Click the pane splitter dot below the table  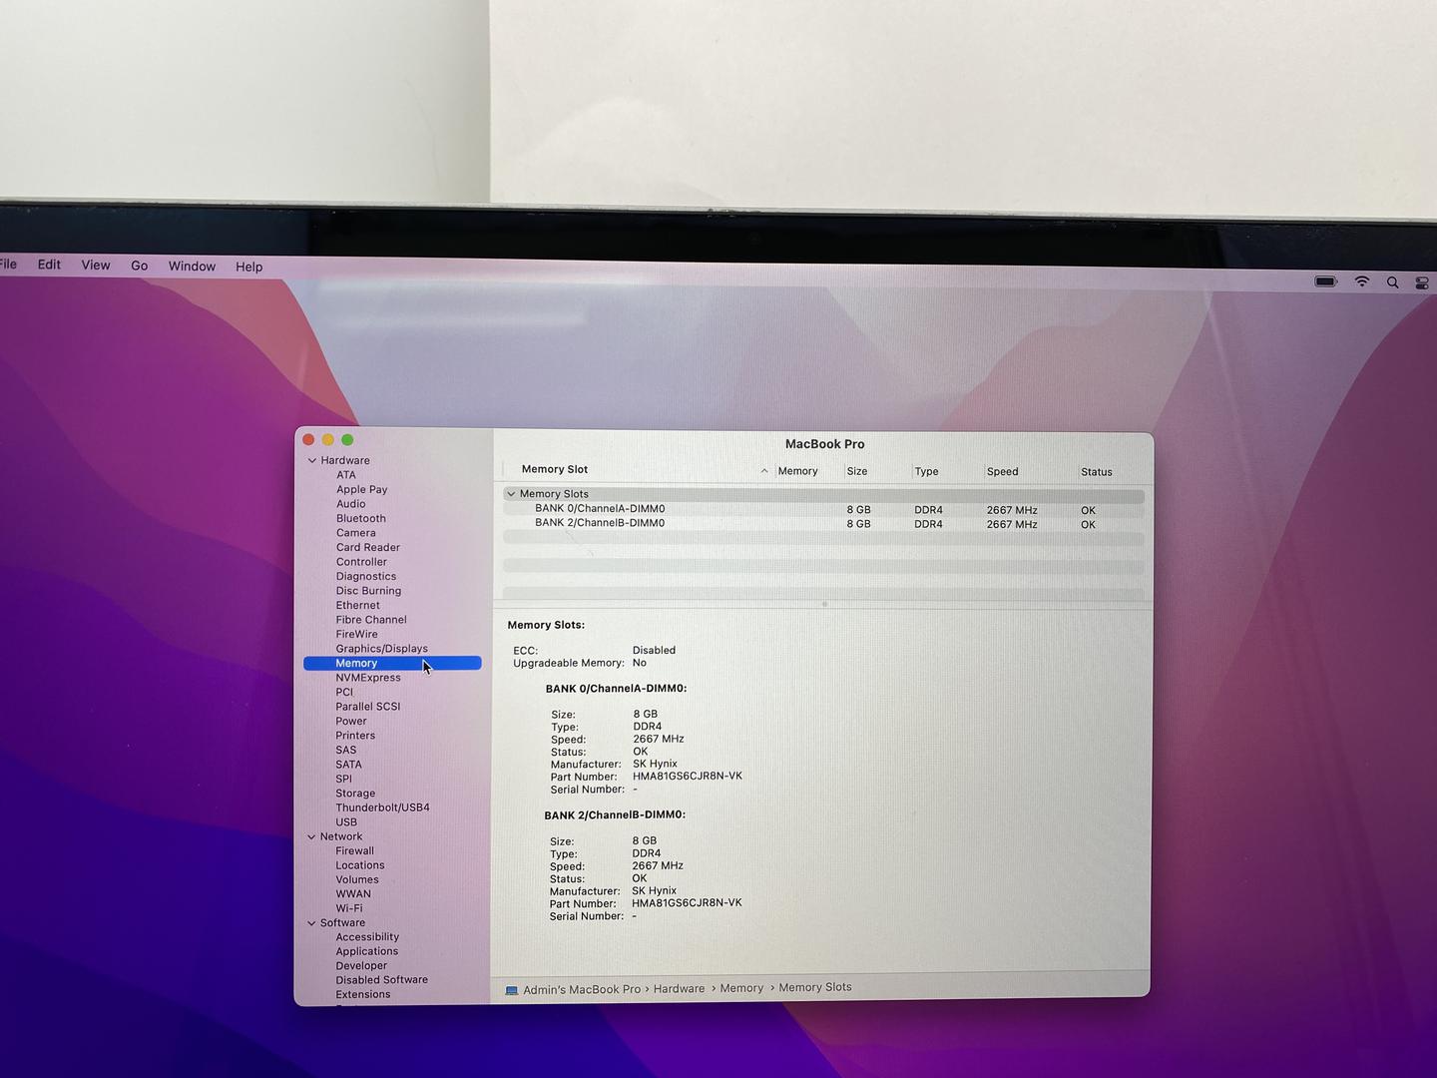824,604
